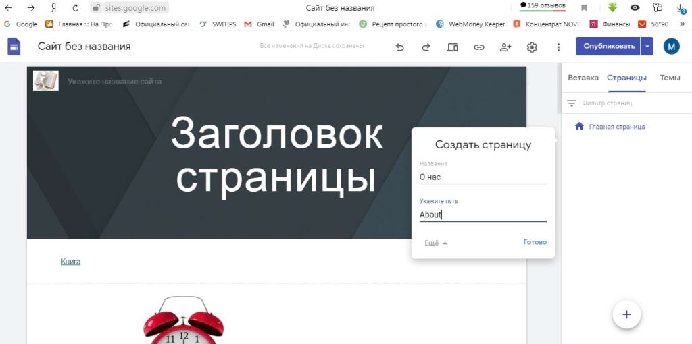Click the Укажите путь field with About

click(483, 214)
